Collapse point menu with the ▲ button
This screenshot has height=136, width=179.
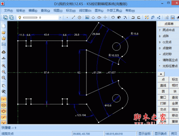(x=161, y=74)
